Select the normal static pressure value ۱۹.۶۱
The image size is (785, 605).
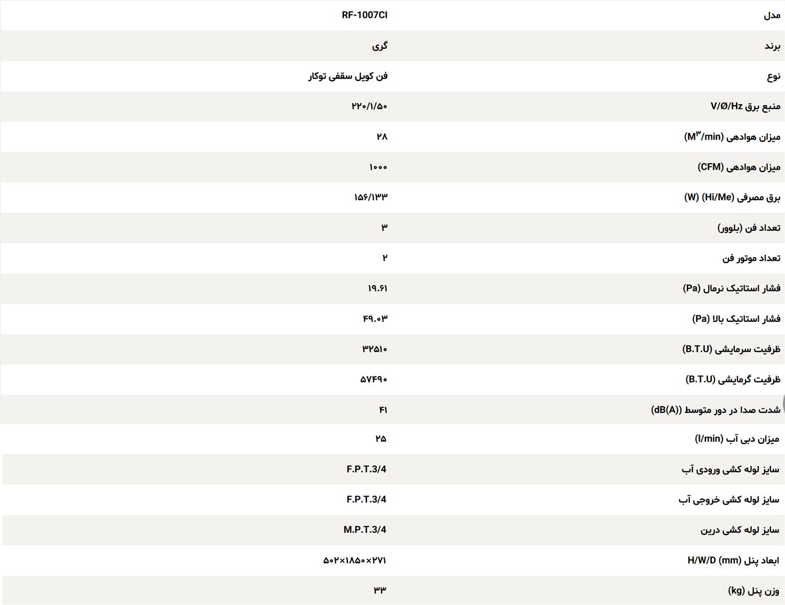(x=377, y=288)
